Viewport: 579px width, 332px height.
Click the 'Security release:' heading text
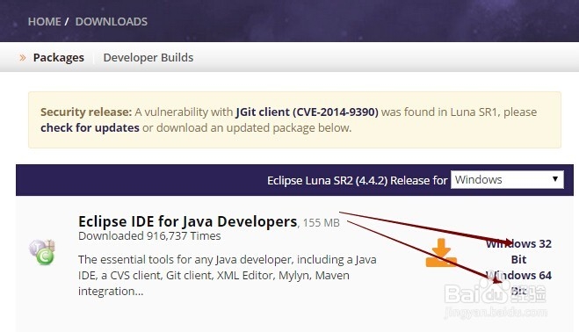point(86,112)
